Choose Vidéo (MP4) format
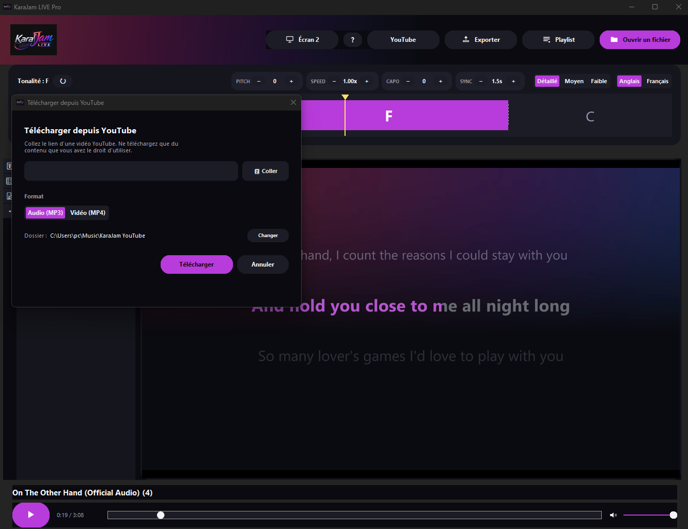Image resolution: width=688 pixels, height=529 pixels. (88, 213)
